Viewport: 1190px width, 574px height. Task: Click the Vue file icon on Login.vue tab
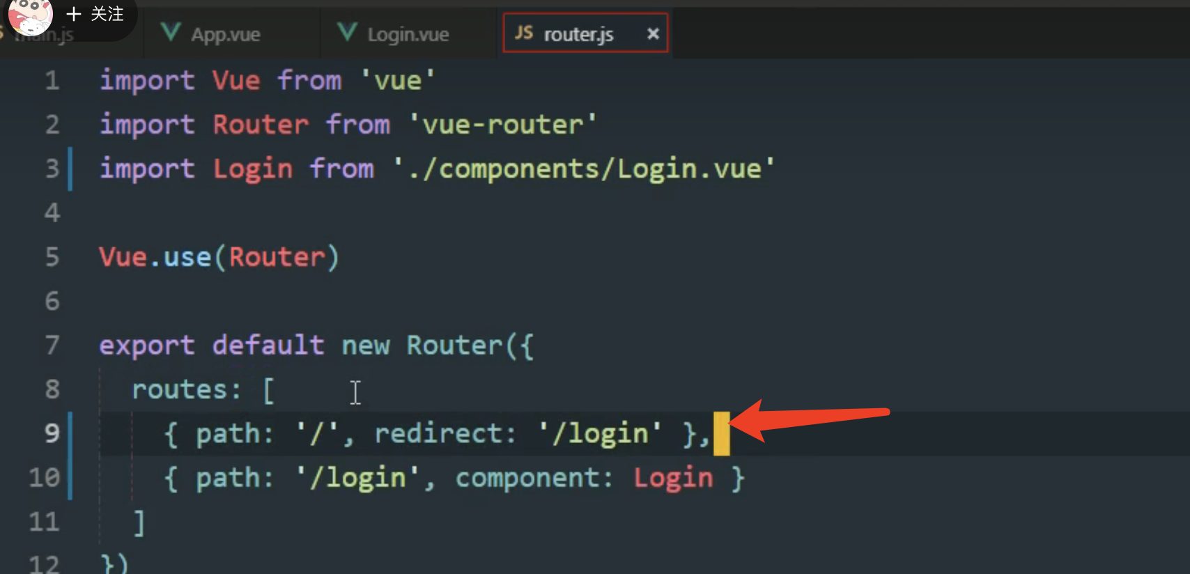347,32
